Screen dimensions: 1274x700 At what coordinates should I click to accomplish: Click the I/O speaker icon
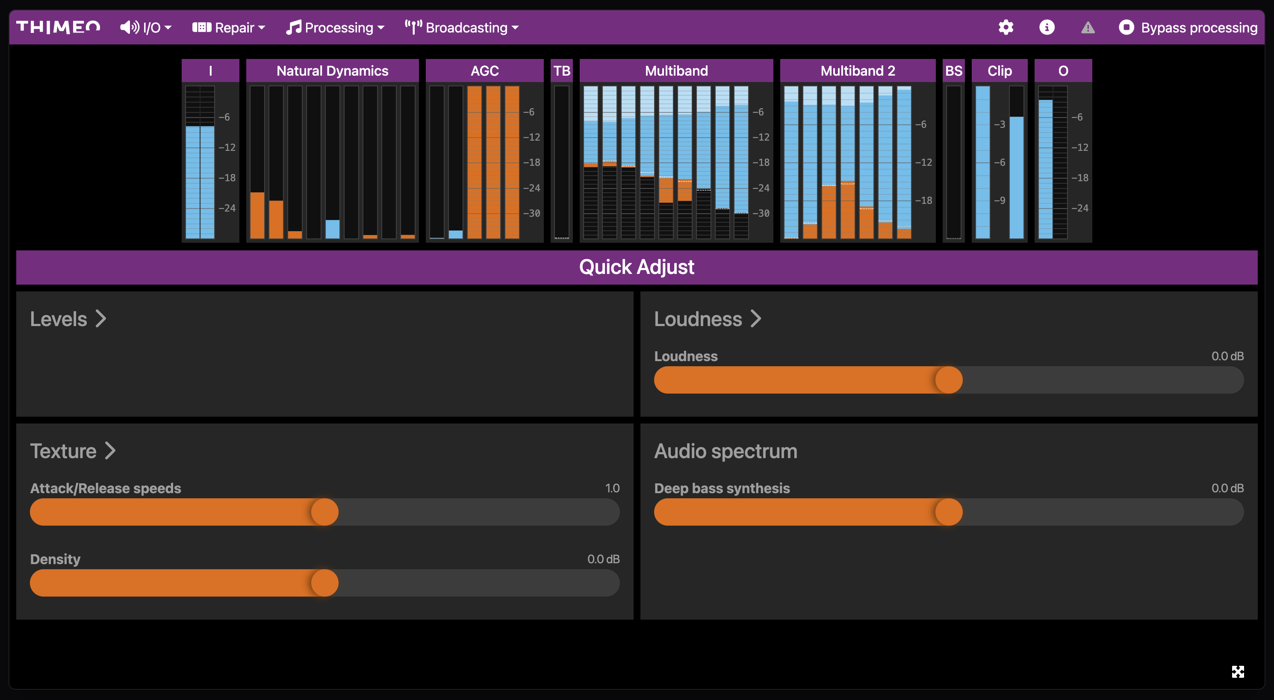click(x=130, y=27)
